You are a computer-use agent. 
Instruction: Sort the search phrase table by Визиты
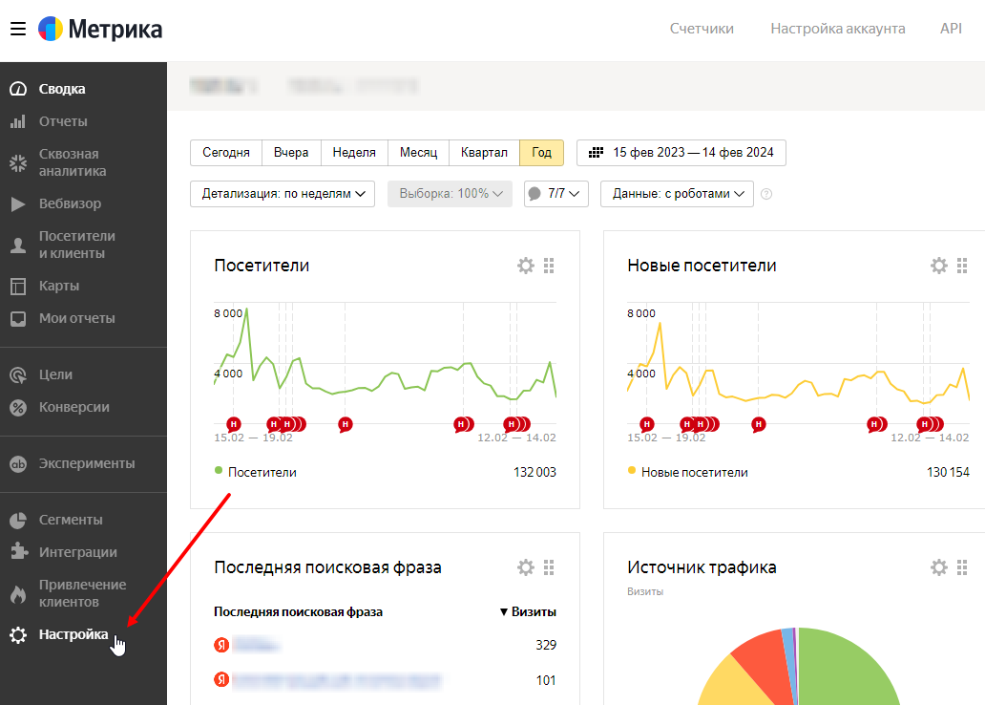[528, 612]
